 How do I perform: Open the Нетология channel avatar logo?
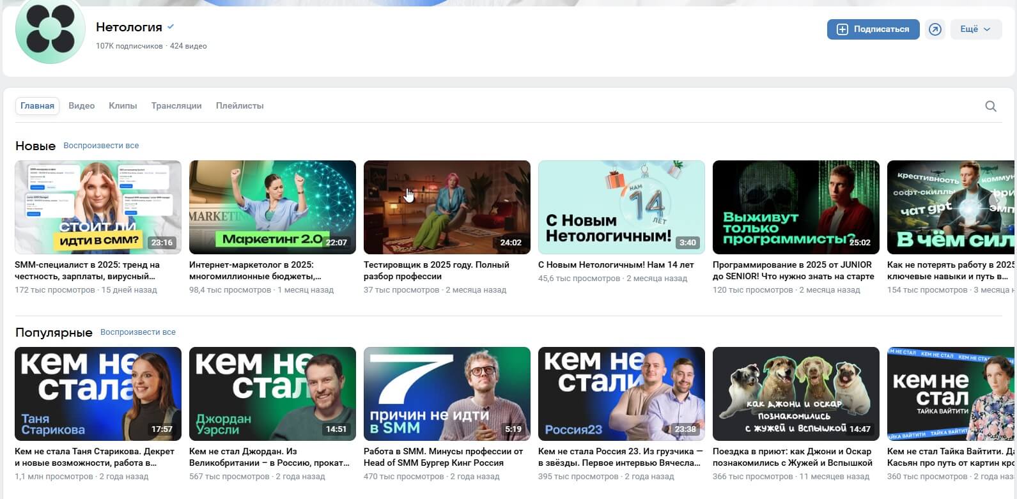[x=50, y=29]
